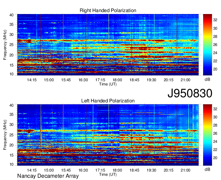Click the 35 MHz tick on left-handed plot
The image size is (221, 180).
pos(11,114)
